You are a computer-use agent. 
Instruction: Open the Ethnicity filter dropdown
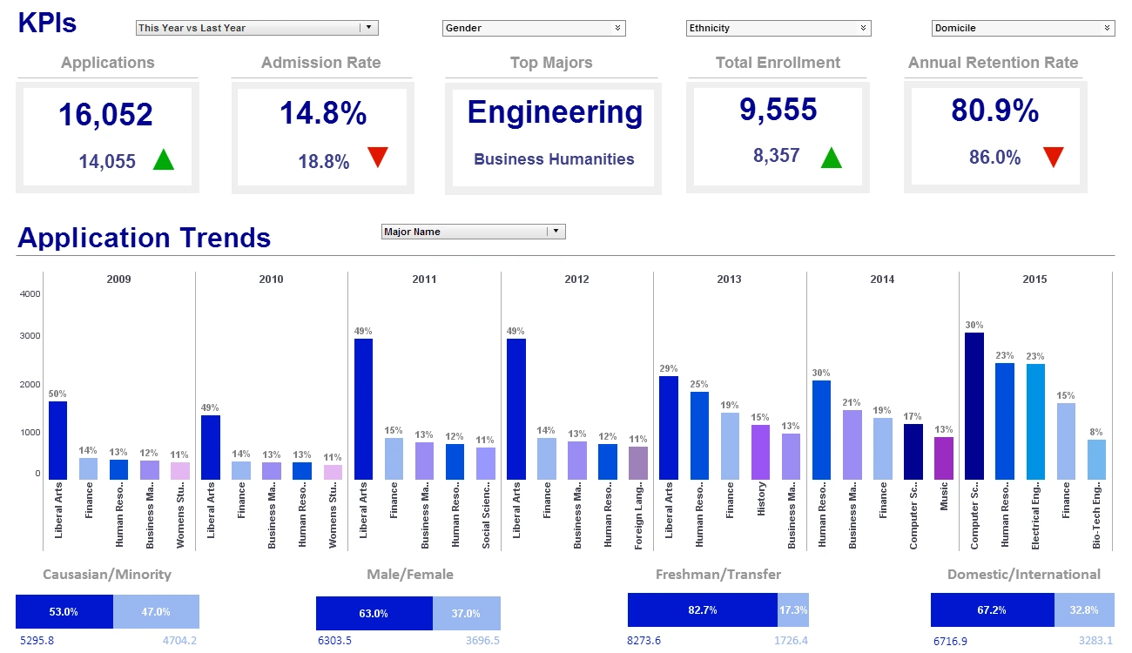[x=862, y=27]
